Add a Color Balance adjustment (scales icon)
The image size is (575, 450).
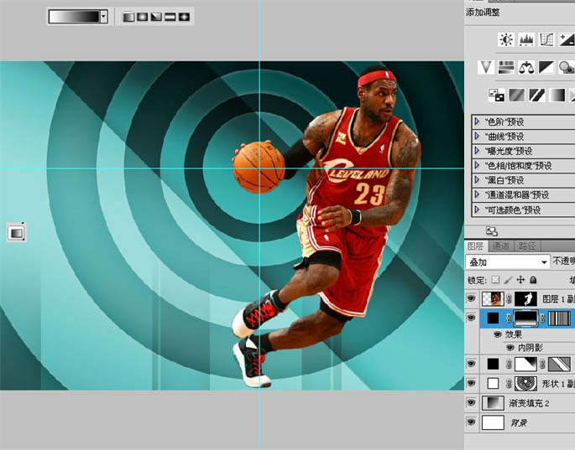pyautogui.click(x=526, y=67)
